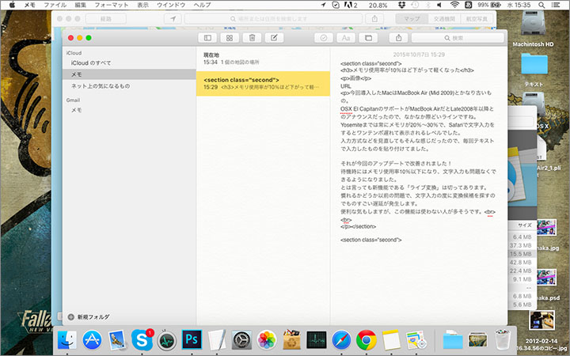Click the 99% battery status

(x=489, y=5)
